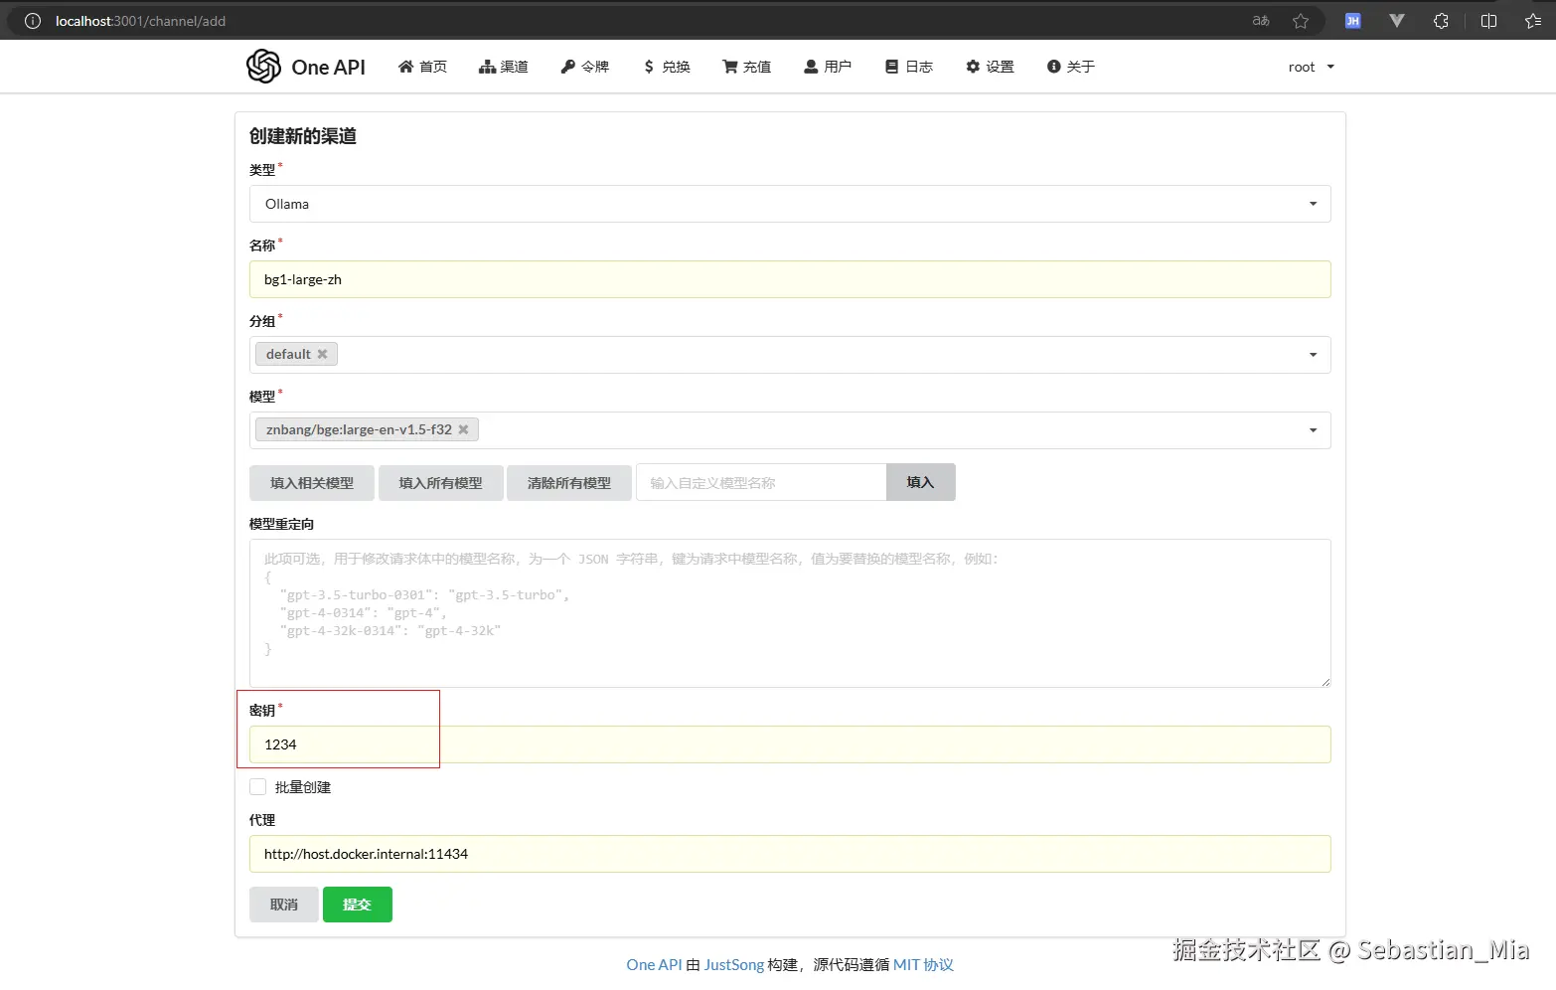The width and height of the screenshot is (1556, 990).
Task: Click 填入所有模型 button
Action: coord(440,483)
